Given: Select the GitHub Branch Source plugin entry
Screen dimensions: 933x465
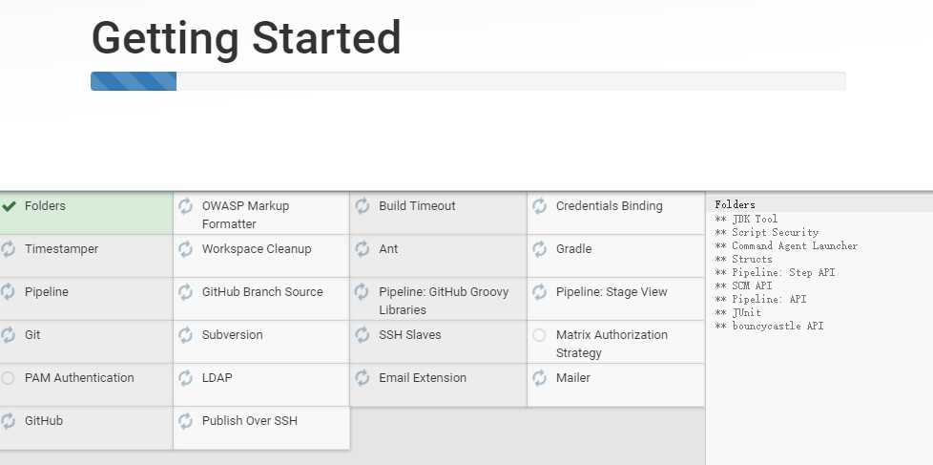Looking at the screenshot, I should [261, 299].
